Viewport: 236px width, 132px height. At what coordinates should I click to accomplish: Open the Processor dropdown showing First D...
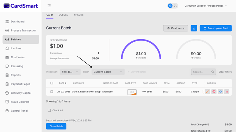tap(70, 72)
